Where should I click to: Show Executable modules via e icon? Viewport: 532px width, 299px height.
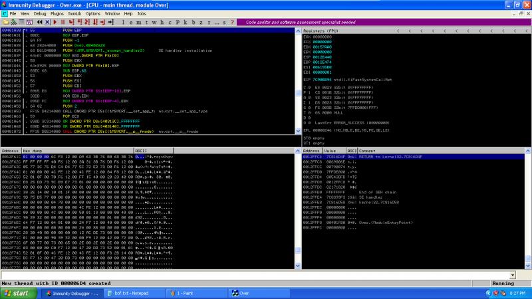pyautogui.click(x=131, y=22)
